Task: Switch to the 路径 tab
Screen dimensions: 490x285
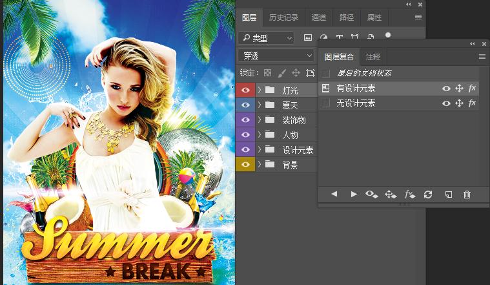Action: 346,17
